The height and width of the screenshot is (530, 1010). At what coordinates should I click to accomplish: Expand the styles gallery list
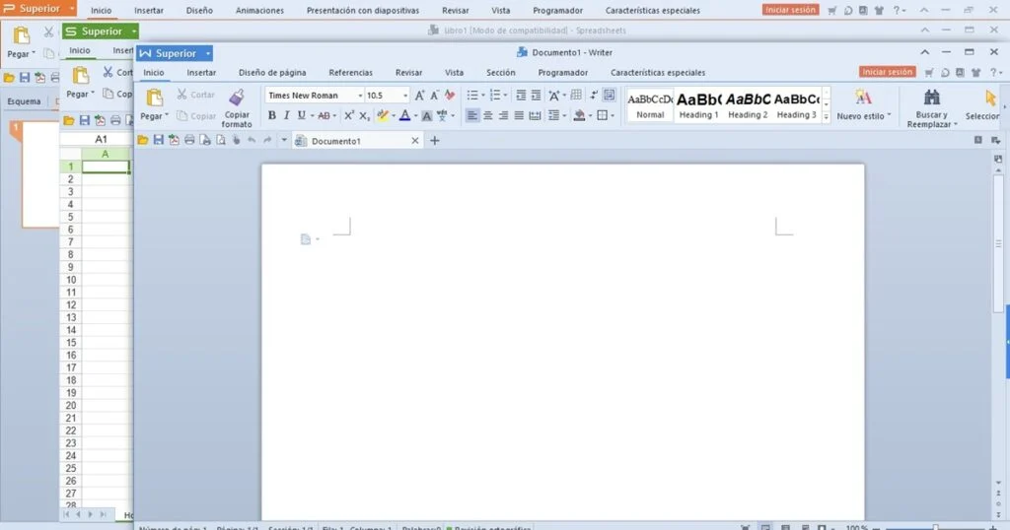pos(826,116)
